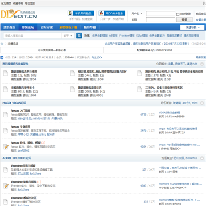206x206 pixels.
Task: Click the DVEDIT.CN site logo
Action: click(19, 14)
